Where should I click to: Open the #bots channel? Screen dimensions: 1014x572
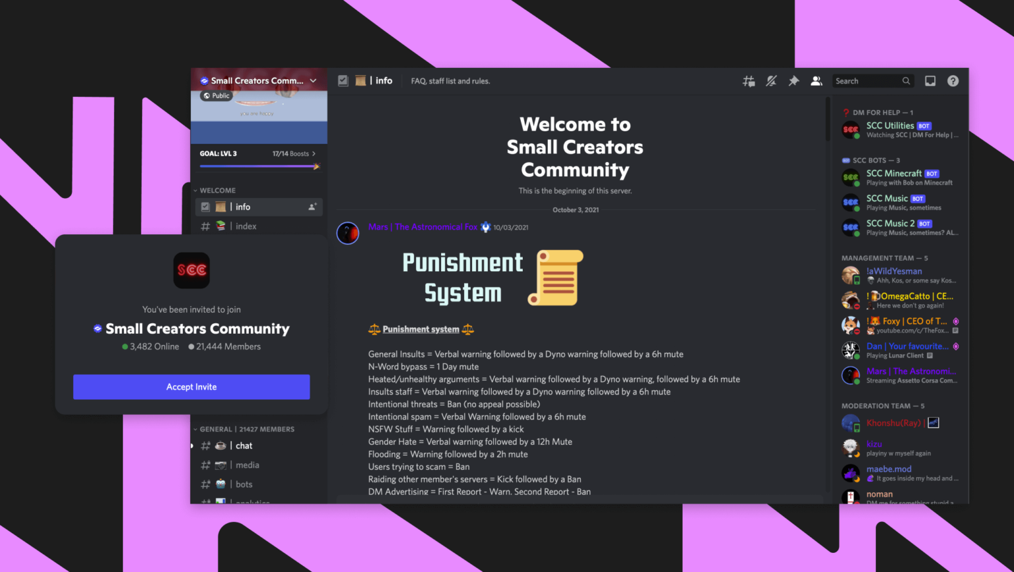pyautogui.click(x=244, y=484)
